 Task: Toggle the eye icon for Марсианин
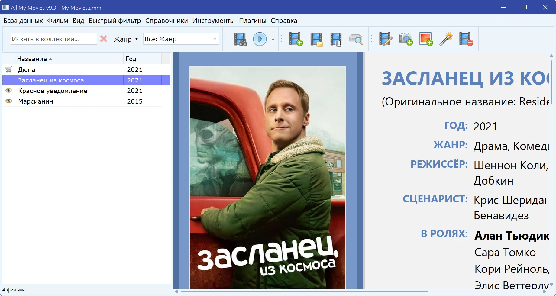[x=9, y=101]
